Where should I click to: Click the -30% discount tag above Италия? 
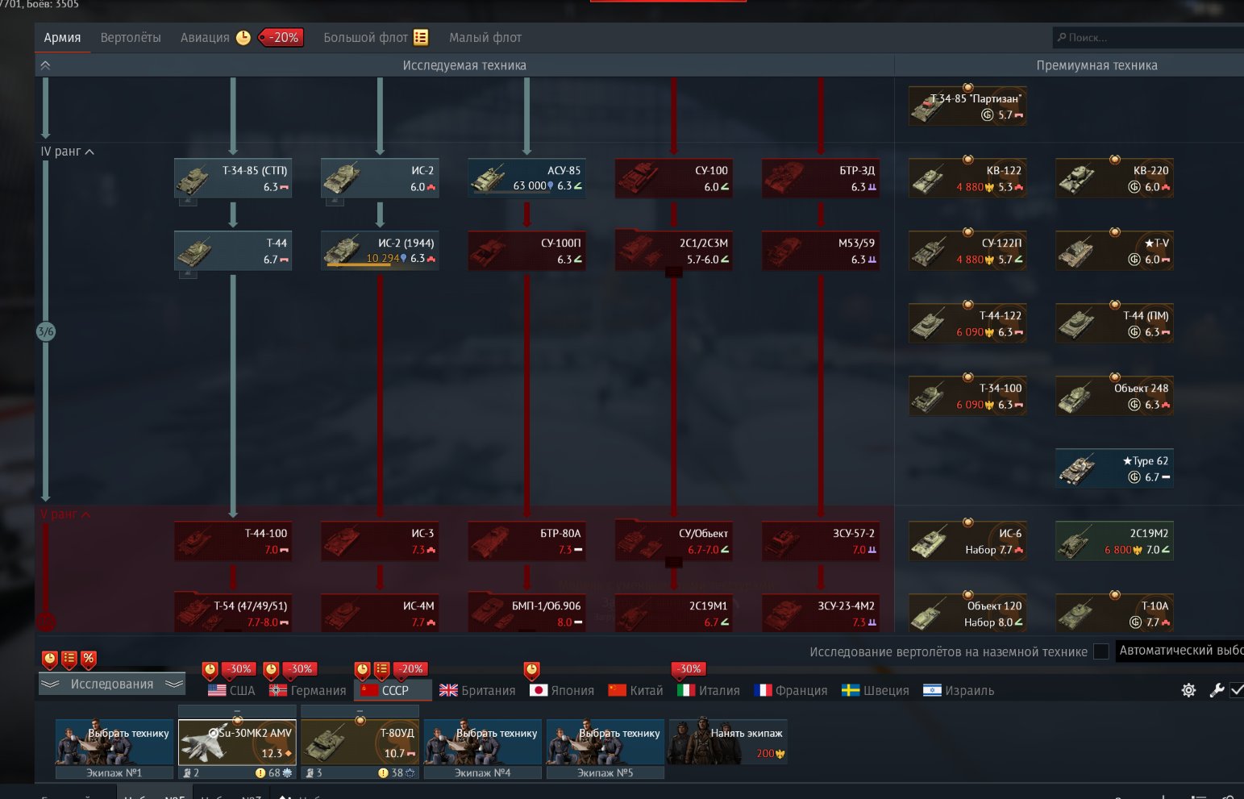click(x=689, y=669)
